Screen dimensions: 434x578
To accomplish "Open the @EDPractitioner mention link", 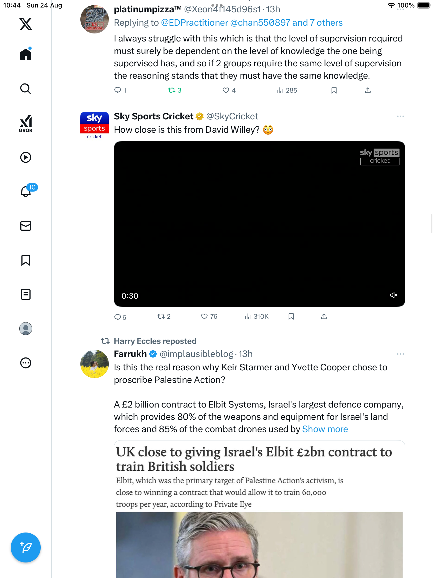I will point(194,23).
